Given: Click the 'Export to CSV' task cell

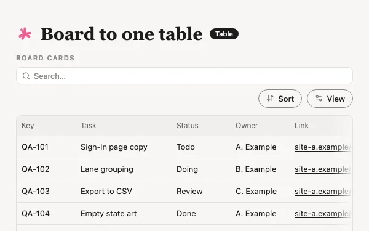Looking at the screenshot, I should click(106, 192).
